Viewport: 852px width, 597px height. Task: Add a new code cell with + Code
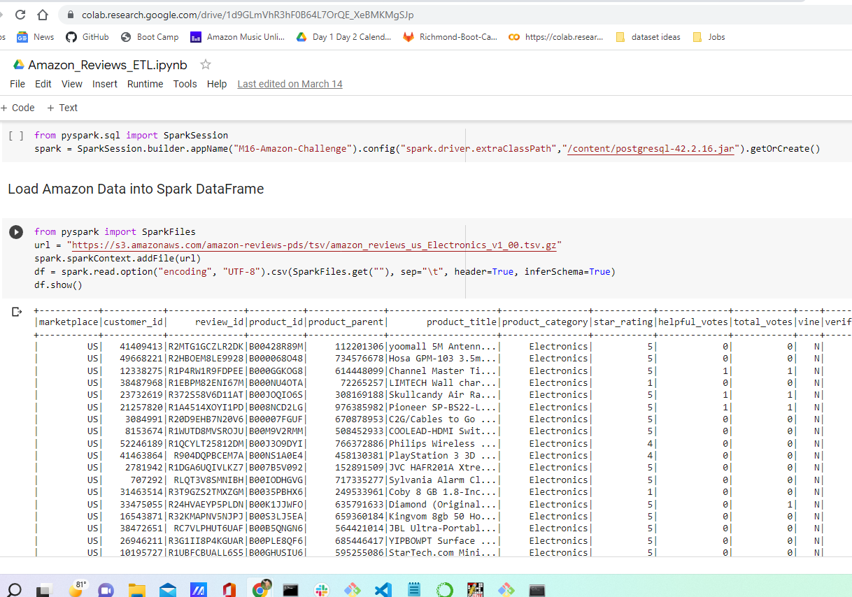click(18, 107)
